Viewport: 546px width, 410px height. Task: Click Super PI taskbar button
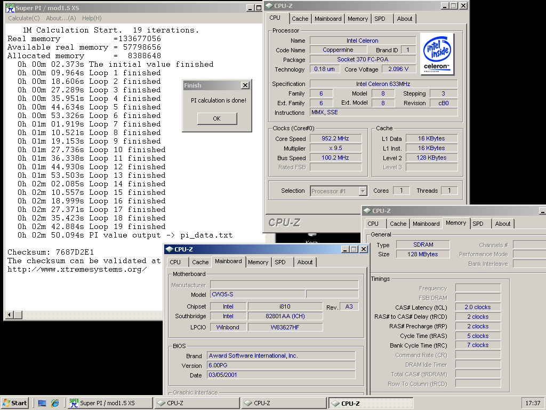click(109, 403)
